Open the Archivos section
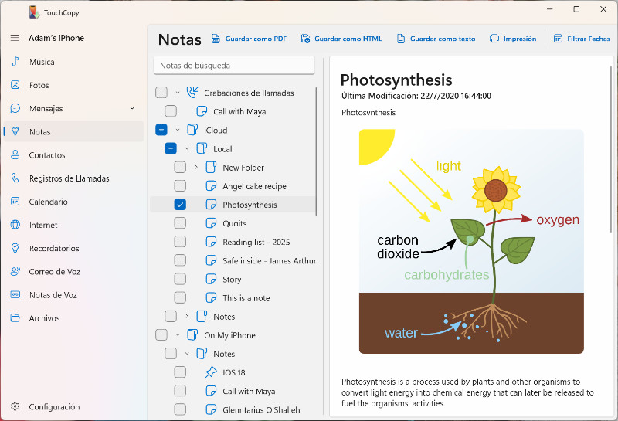Viewport: 618px width, 421px height. [73, 317]
